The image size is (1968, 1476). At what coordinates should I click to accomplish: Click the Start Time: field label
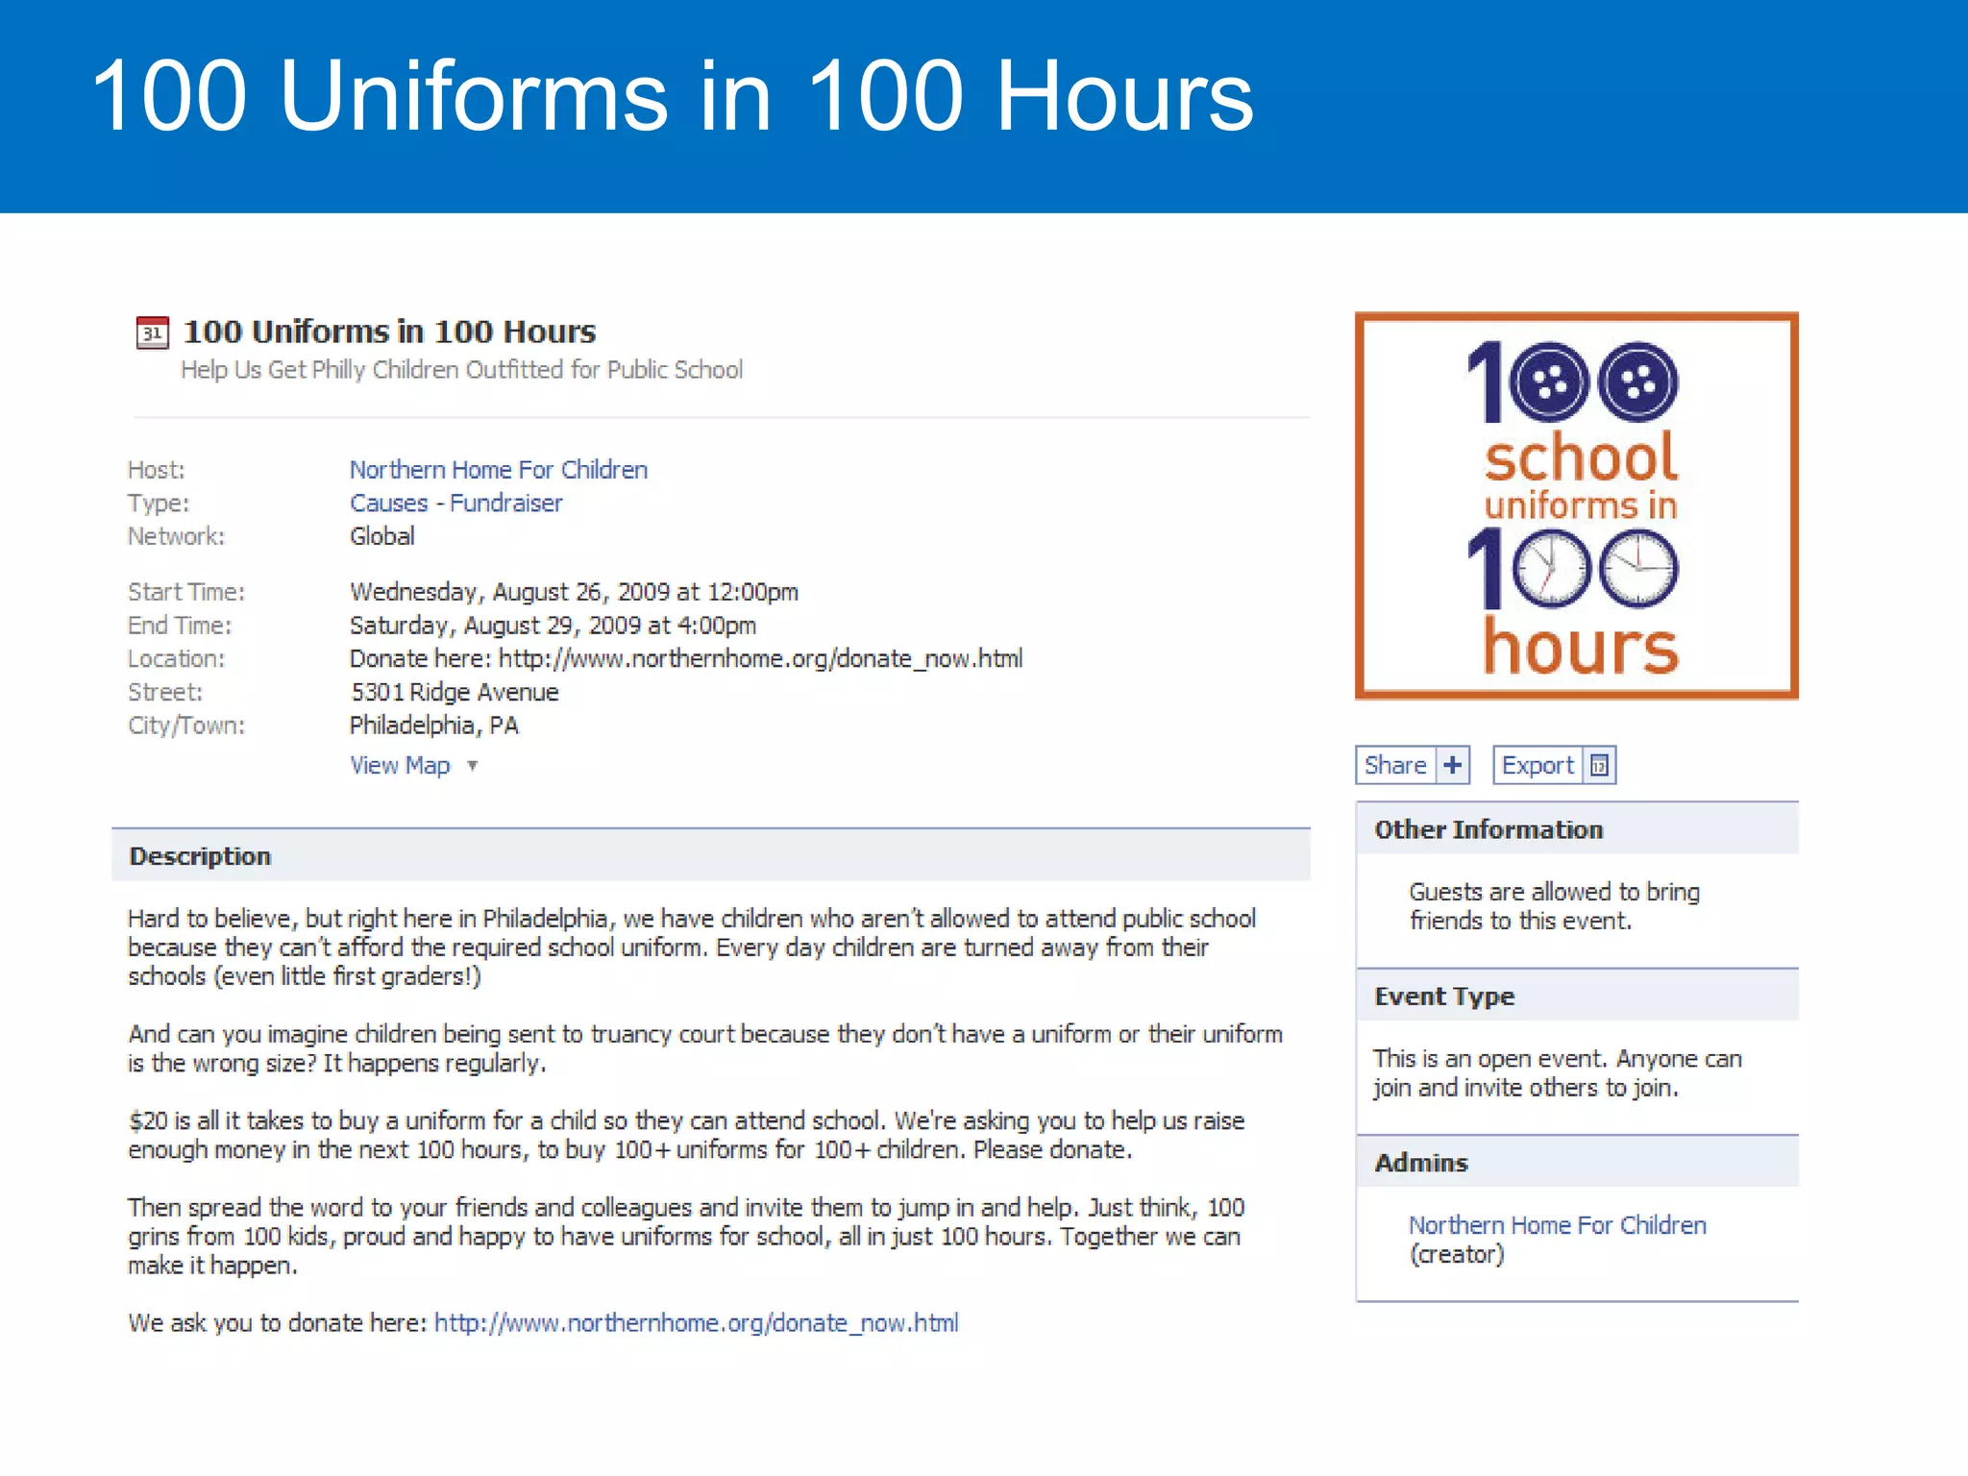186,592
